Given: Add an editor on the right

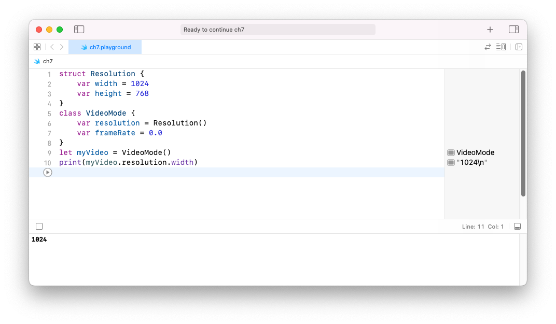Looking at the screenshot, I should click(519, 47).
